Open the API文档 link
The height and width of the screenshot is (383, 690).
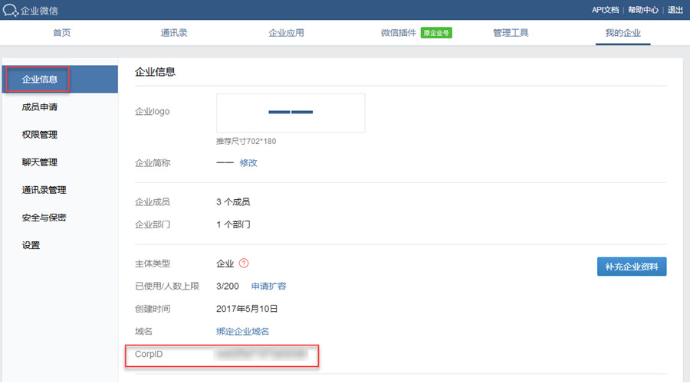click(x=605, y=10)
